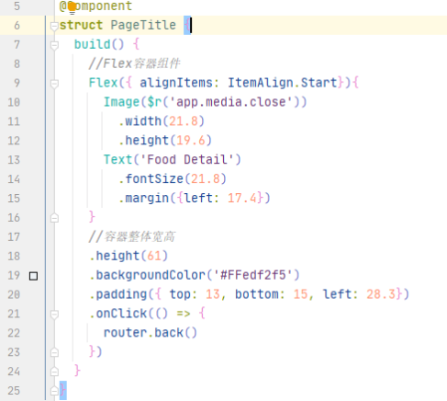Viewport: 447px width, 401px height.
Task: Collapse the struct PageTitle fold marker
Action: [x=54, y=27]
